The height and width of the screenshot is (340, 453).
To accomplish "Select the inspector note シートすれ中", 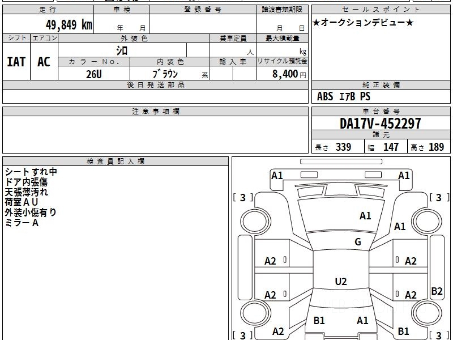I will click(31, 172).
